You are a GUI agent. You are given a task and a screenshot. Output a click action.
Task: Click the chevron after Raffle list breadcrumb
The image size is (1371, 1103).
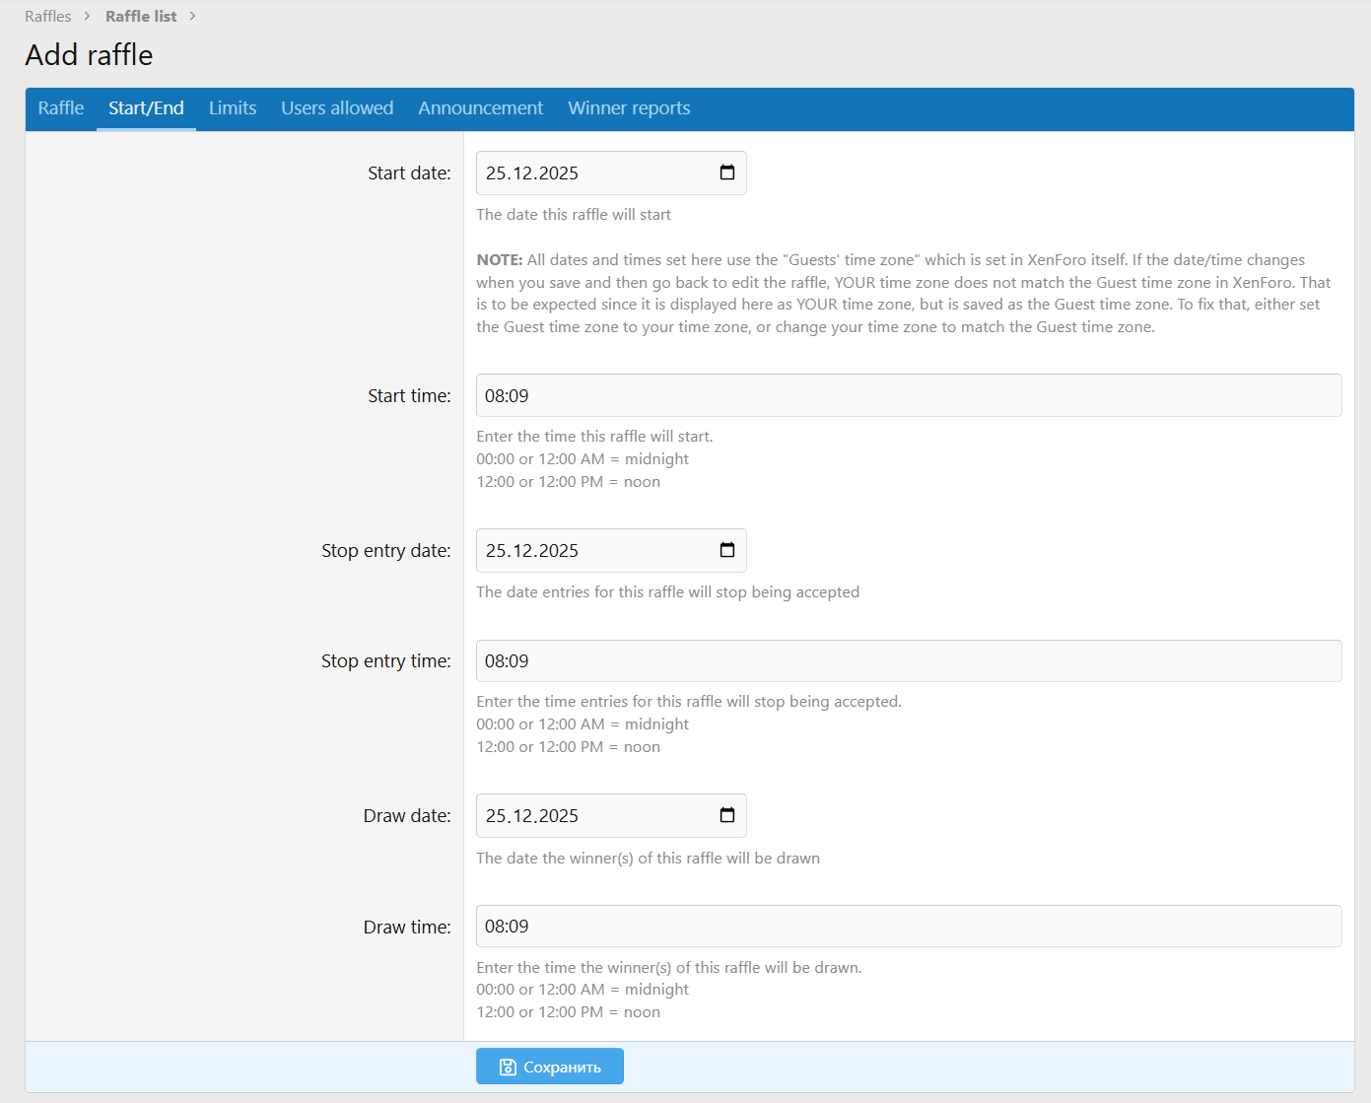click(x=192, y=16)
